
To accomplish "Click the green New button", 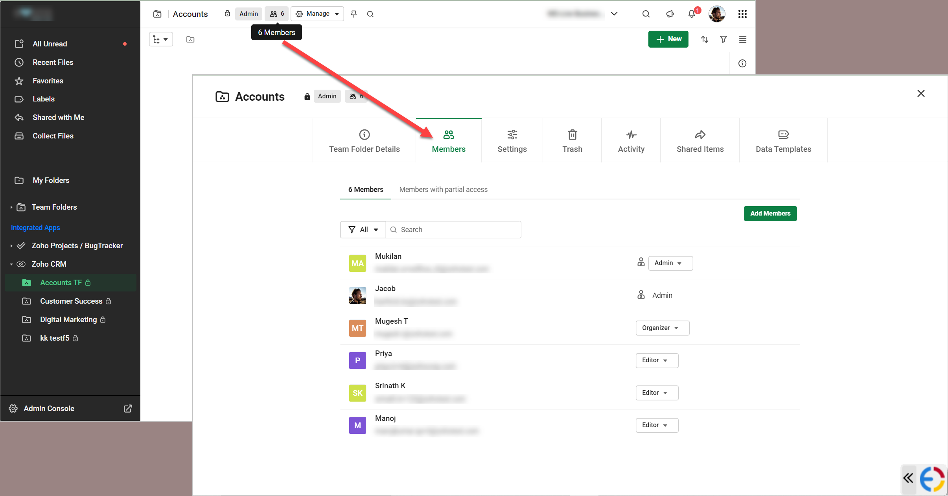I will [668, 39].
